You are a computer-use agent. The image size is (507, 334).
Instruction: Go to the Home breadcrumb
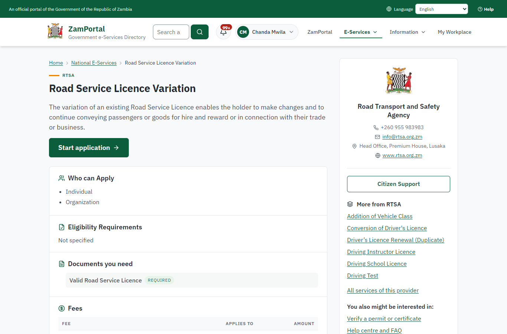coord(56,63)
